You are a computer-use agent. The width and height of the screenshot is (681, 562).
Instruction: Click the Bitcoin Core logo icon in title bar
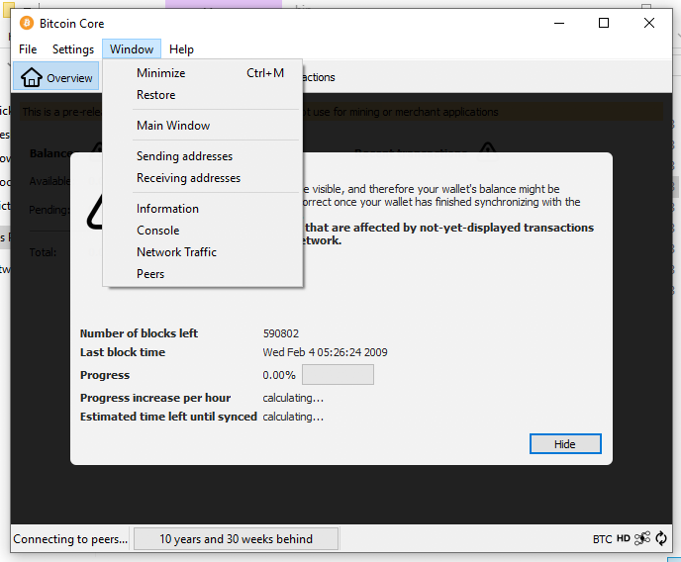click(27, 23)
